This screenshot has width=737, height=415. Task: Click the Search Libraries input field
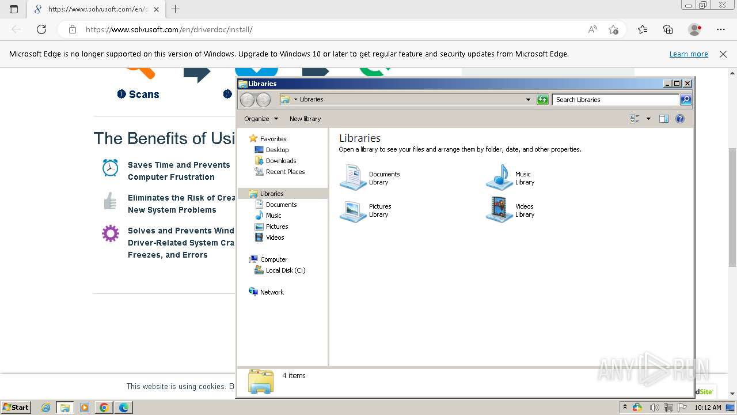point(616,100)
